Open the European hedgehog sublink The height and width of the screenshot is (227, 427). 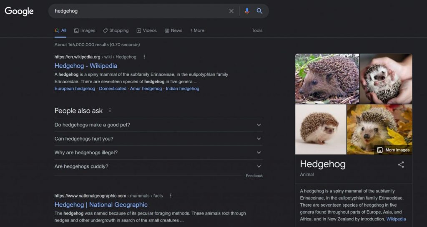click(75, 89)
